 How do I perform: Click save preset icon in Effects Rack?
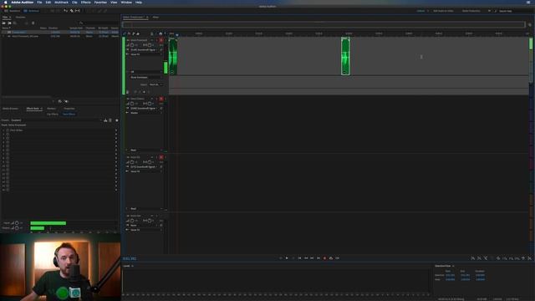click(105, 120)
